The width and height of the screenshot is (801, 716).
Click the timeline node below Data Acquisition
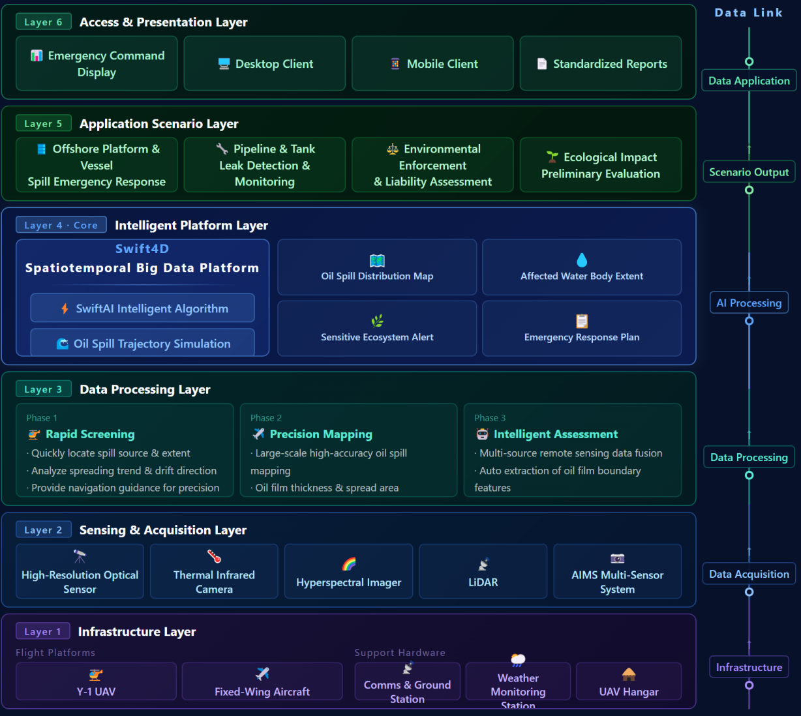[x=749, y=592]
